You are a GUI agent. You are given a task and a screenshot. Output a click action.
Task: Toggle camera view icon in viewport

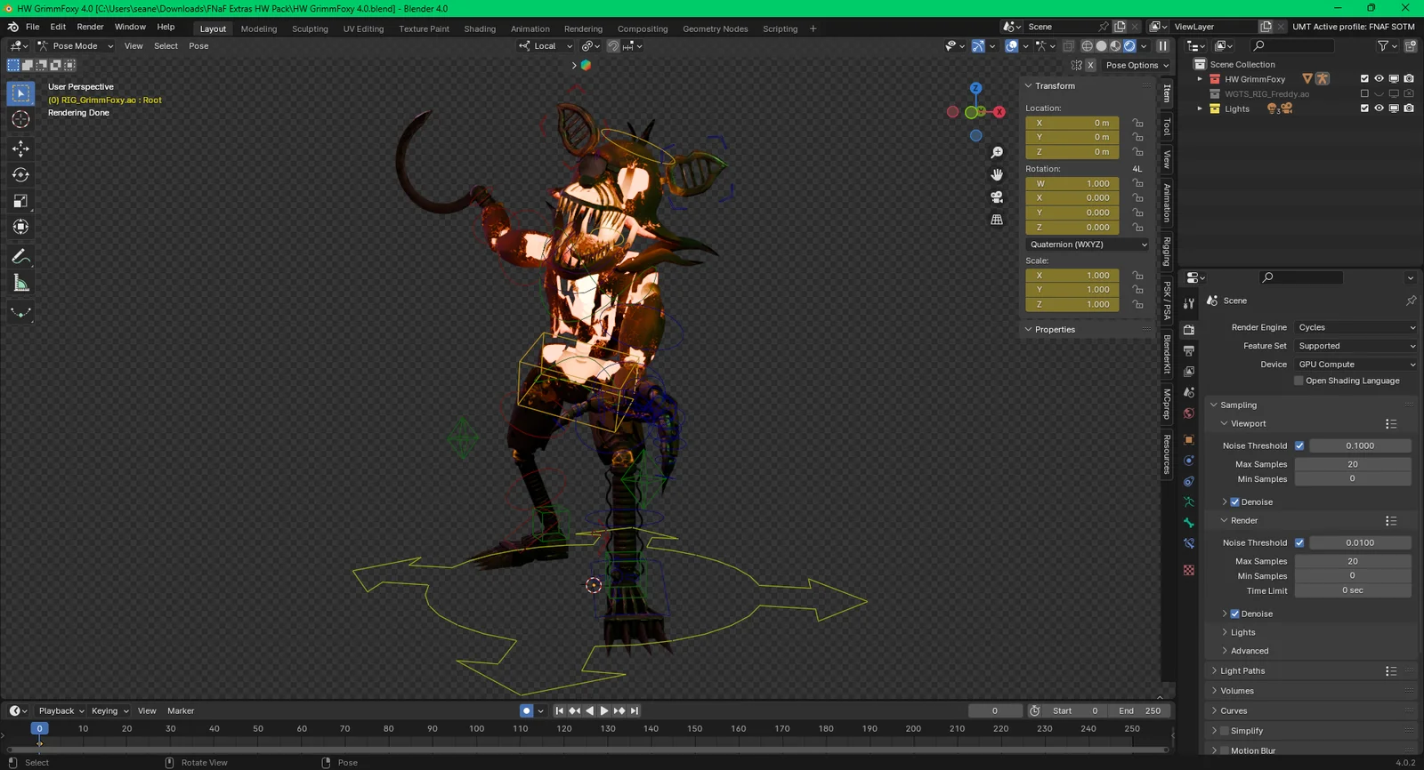997,197
